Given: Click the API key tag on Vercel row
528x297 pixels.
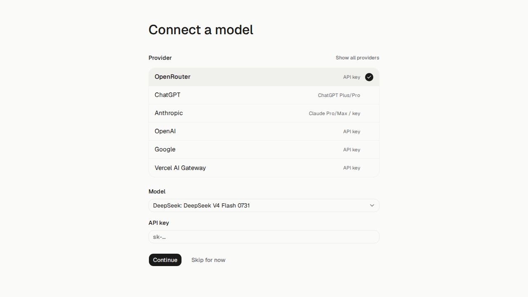Looking at the screenshot, I should [x=352, y=168].
